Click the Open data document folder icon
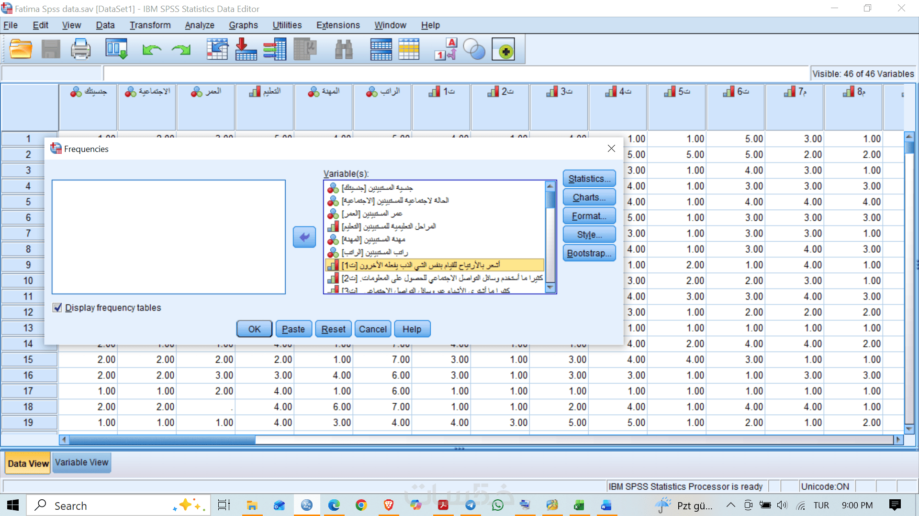The image size is (919, 516). coord(21,49)
